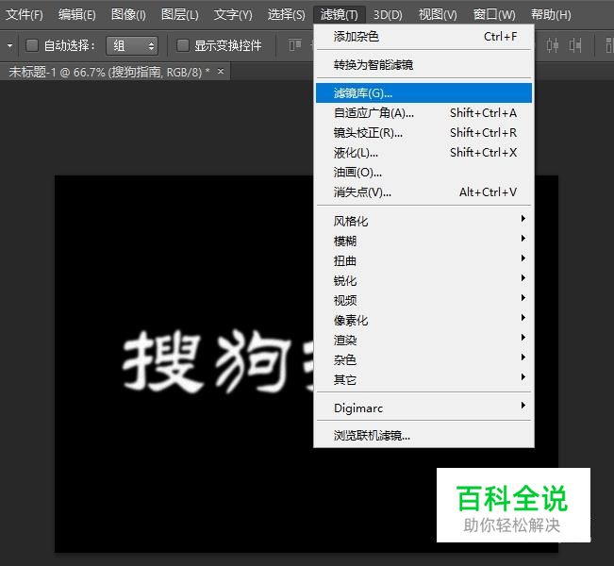
Task: Open the 编辑(E) menu
Action: pyautogui.click(x=76, y=15)
